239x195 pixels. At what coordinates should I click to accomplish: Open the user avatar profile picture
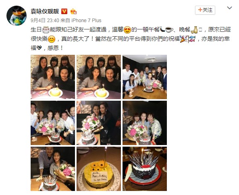coord(17,16)
